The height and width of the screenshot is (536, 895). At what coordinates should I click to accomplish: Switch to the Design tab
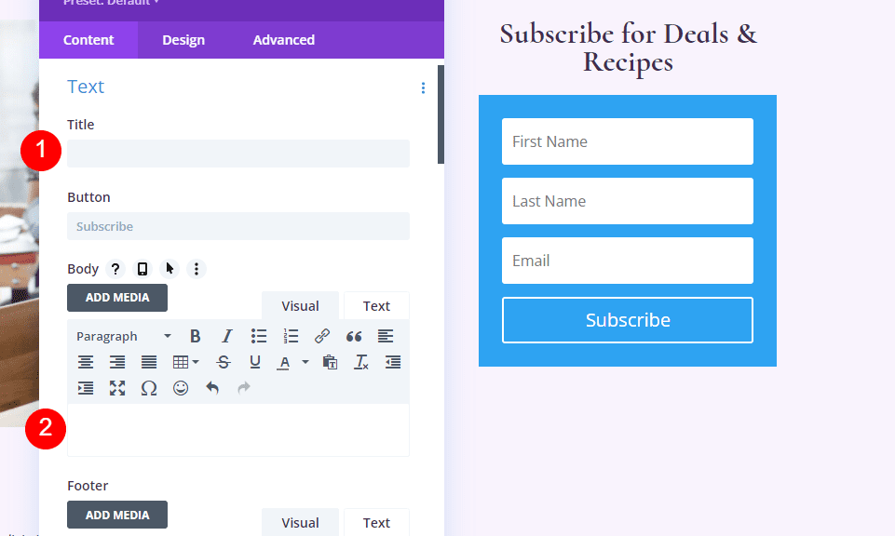pos(183,39)
